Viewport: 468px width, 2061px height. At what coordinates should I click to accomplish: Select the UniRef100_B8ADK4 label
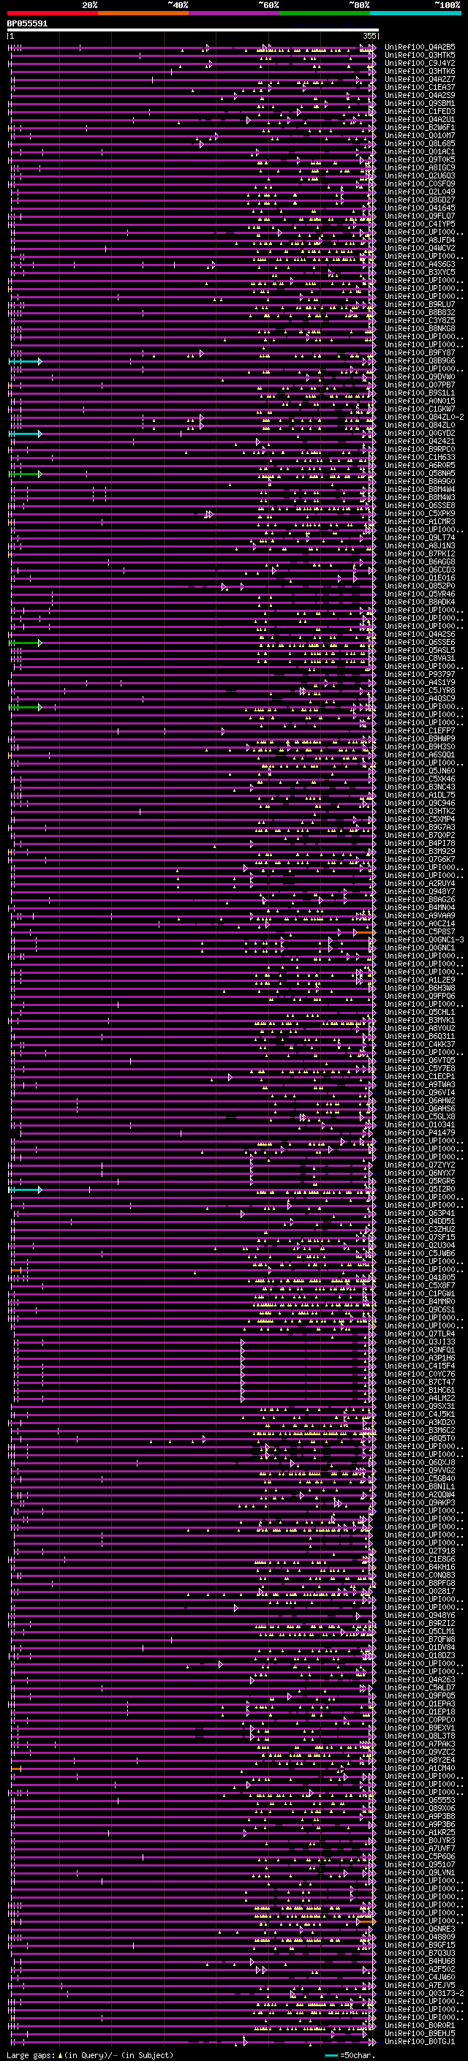(420, 602)
